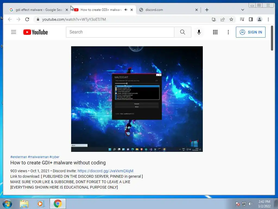Close the discord.com tab

pyautogui.click(x=197, y=10)
